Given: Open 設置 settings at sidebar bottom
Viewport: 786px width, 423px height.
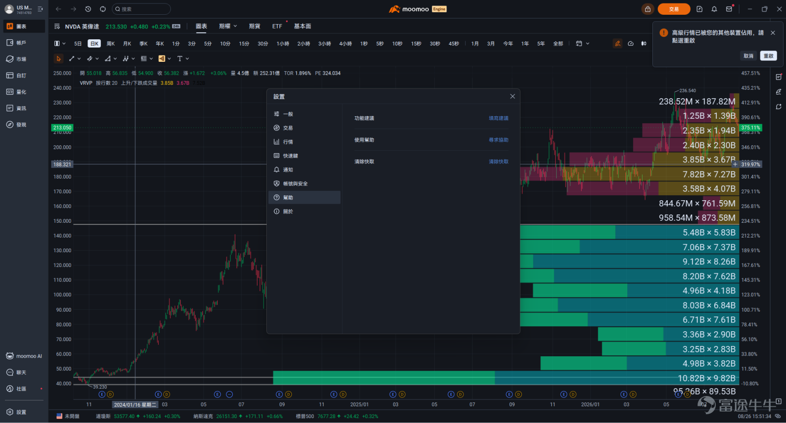Looking at the screenshot, I should pos(24,412).
